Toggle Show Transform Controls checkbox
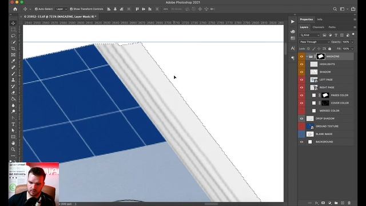Image resolution: width=366 pixels, height=206 pixels. [x=71, y=9]
